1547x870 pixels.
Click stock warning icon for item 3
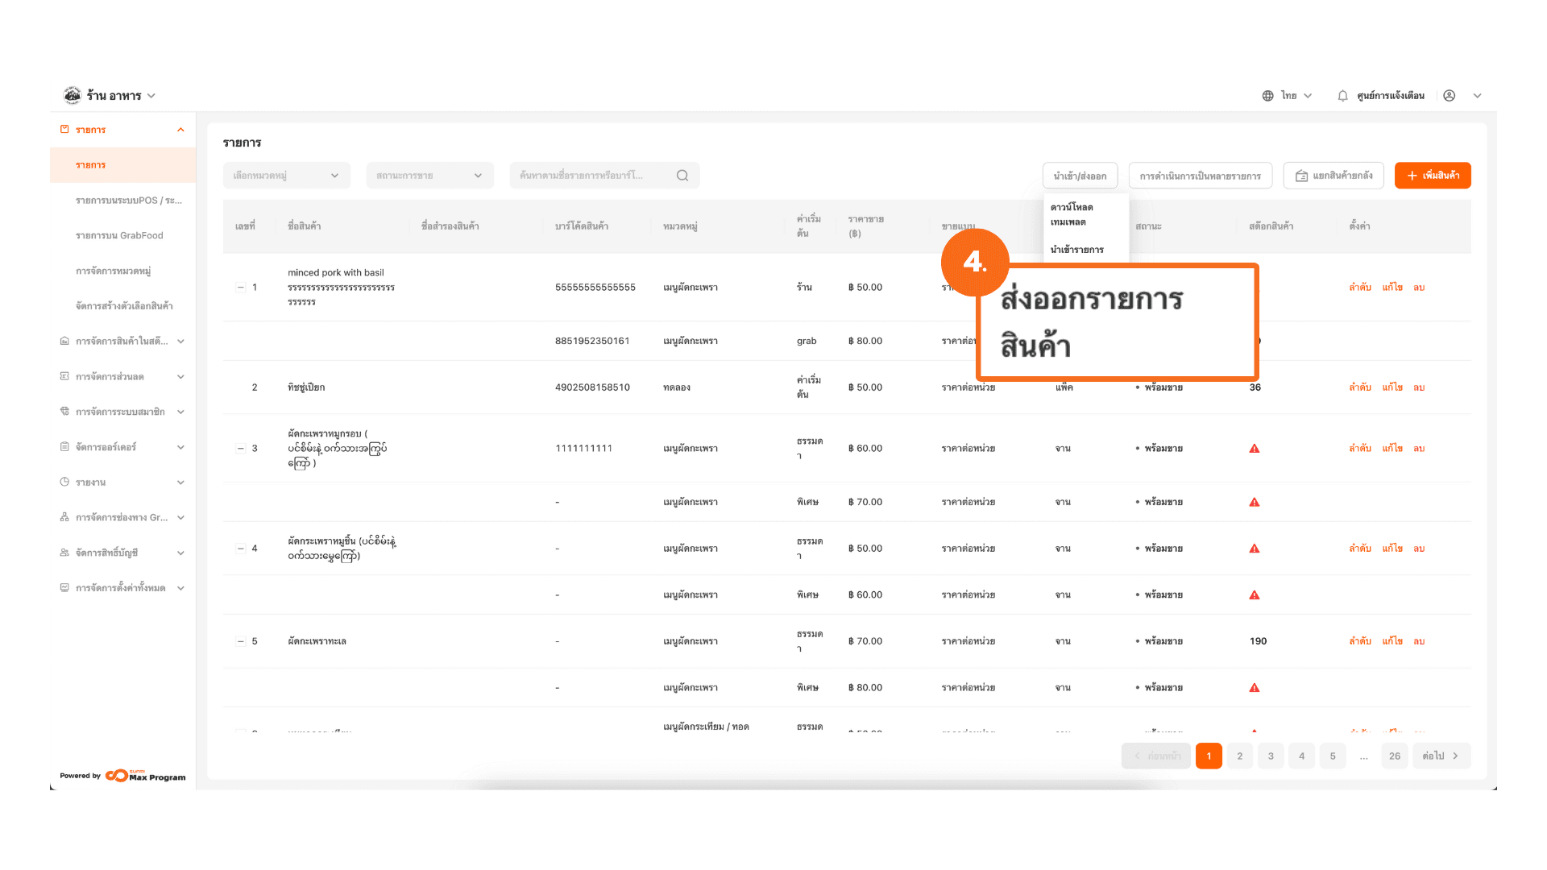coord(1255,449)
